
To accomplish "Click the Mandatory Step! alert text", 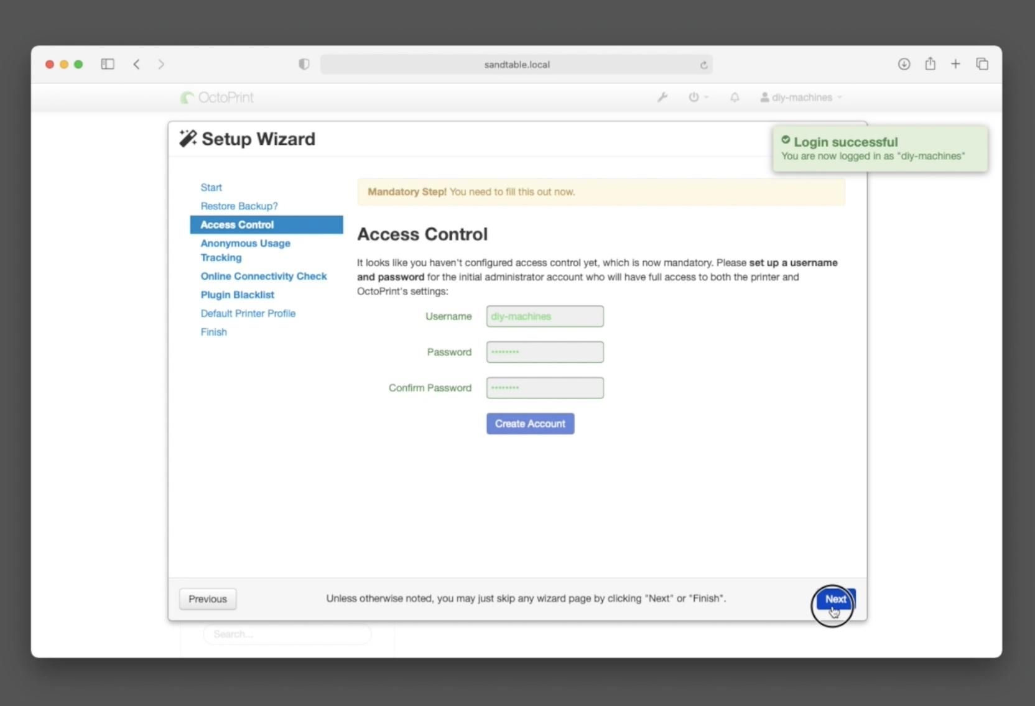I will pos(471,191).
